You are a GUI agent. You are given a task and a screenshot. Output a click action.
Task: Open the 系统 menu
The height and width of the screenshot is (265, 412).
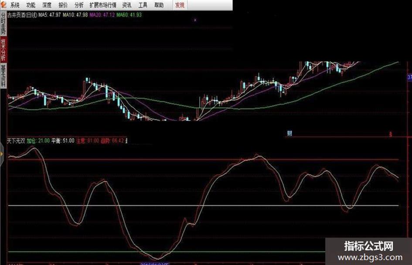pos(15,5)
